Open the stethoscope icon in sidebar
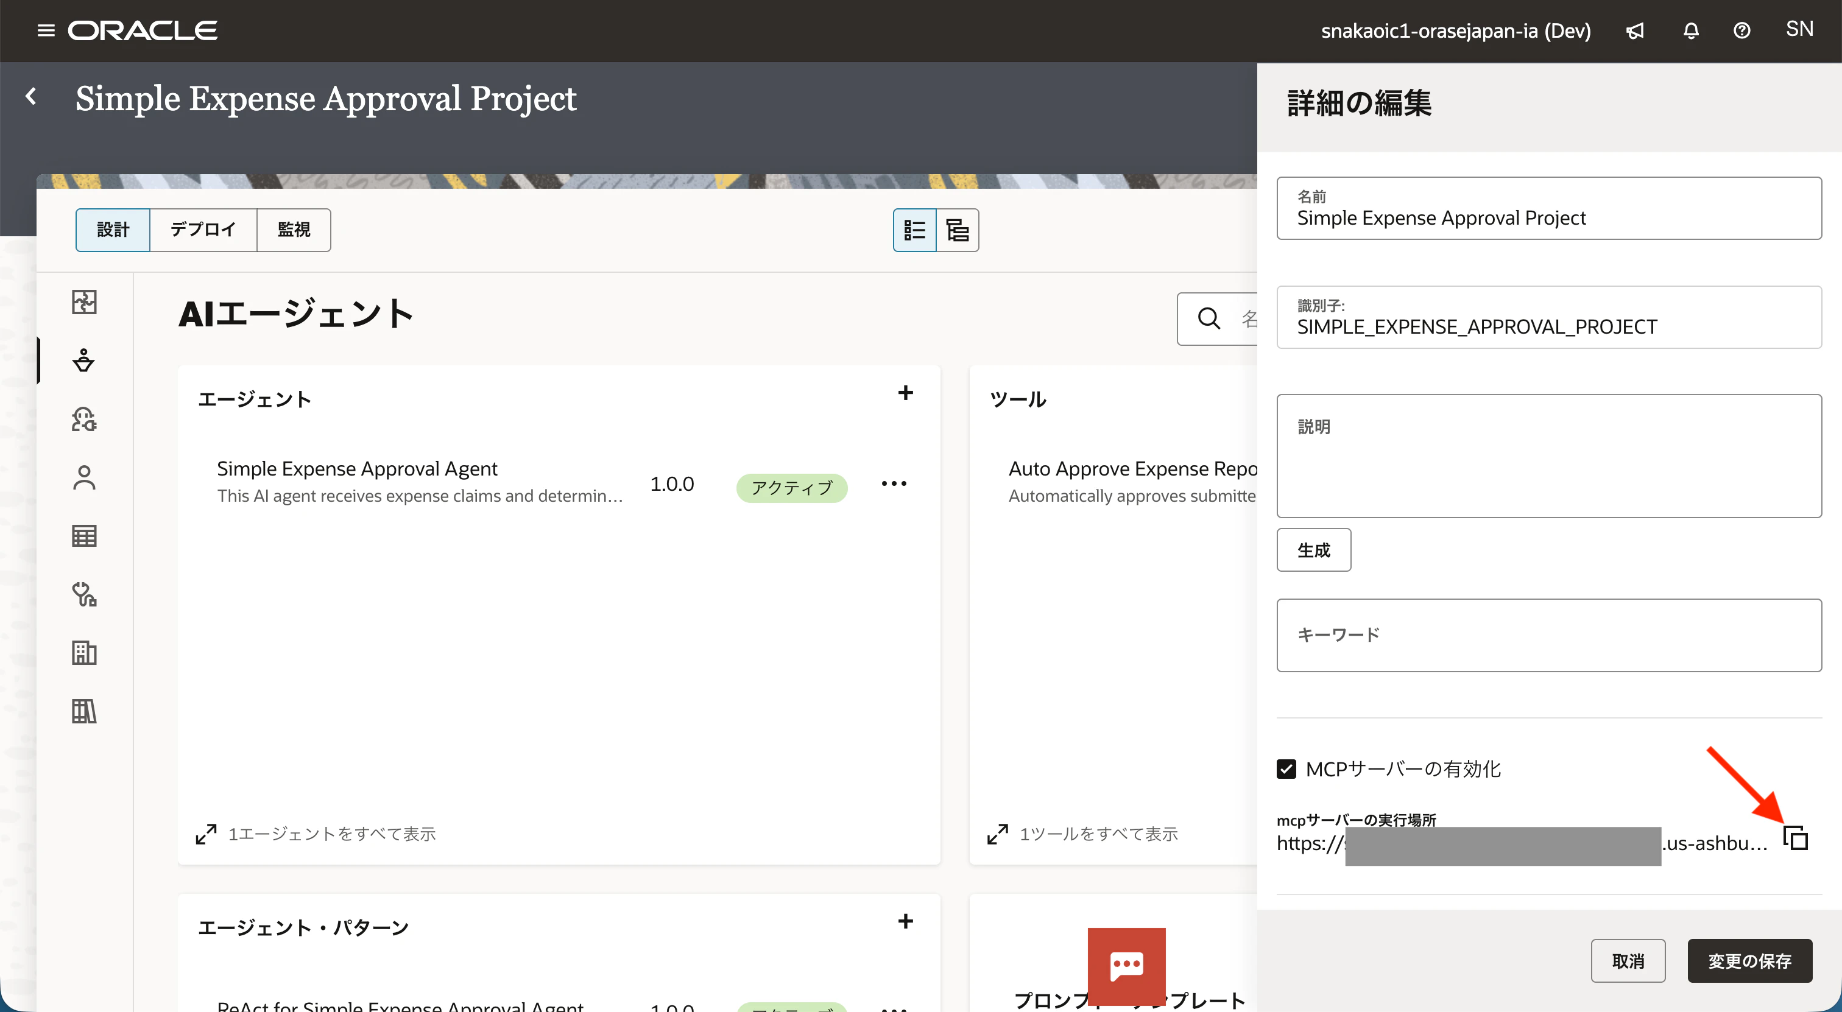Viewport: 1842px width, 1012px height. [85, 595]
